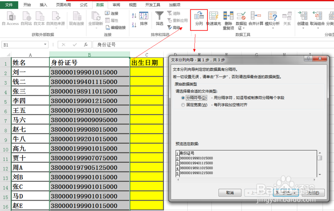The image size is (334, 211).
Task: Select cell 刘一 in column A
Action: coord(30,72)
